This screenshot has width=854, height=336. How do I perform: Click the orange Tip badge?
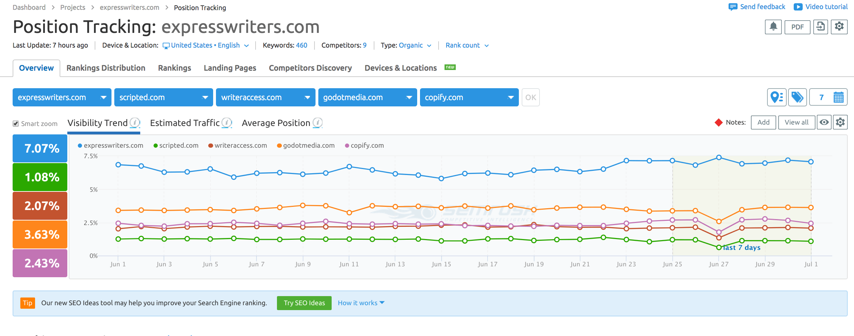tap(27, 303)
